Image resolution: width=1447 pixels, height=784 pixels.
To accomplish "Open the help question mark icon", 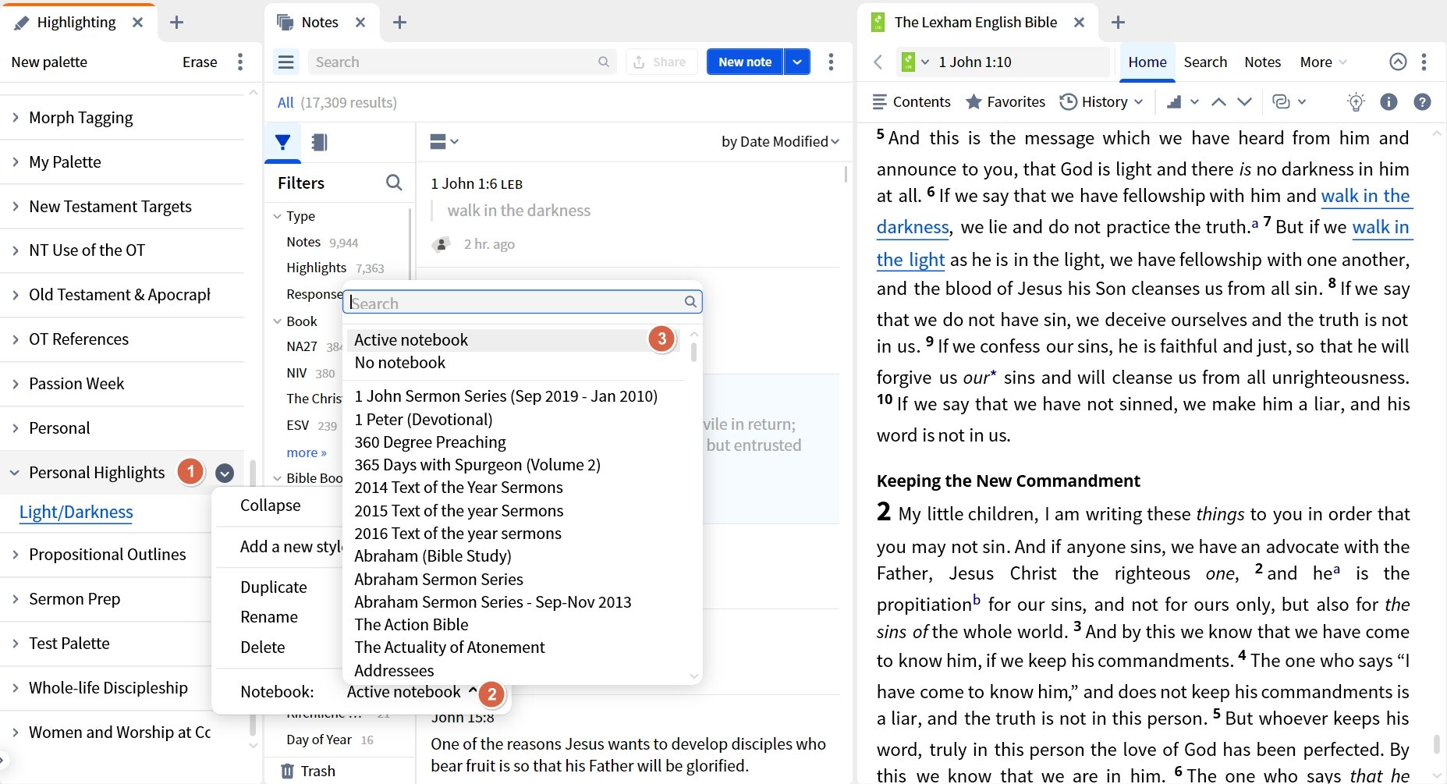I will tap(1422, 101).
